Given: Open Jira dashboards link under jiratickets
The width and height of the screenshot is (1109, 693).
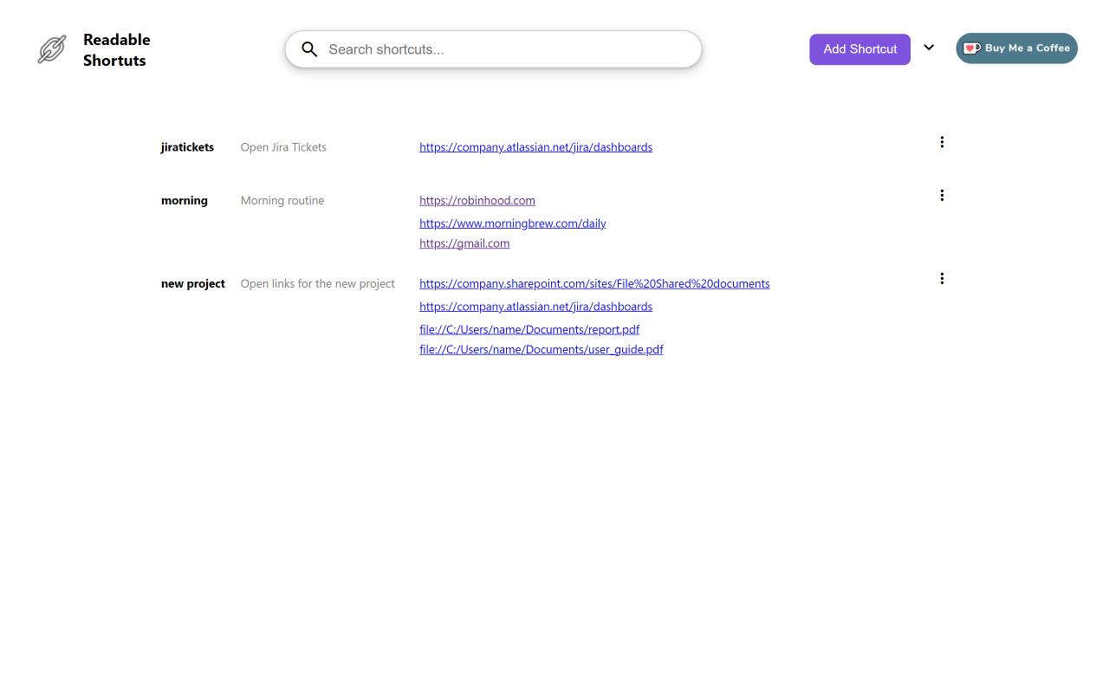Looking at the screenshot, I should pyautogui.click(x=535, y=146).
